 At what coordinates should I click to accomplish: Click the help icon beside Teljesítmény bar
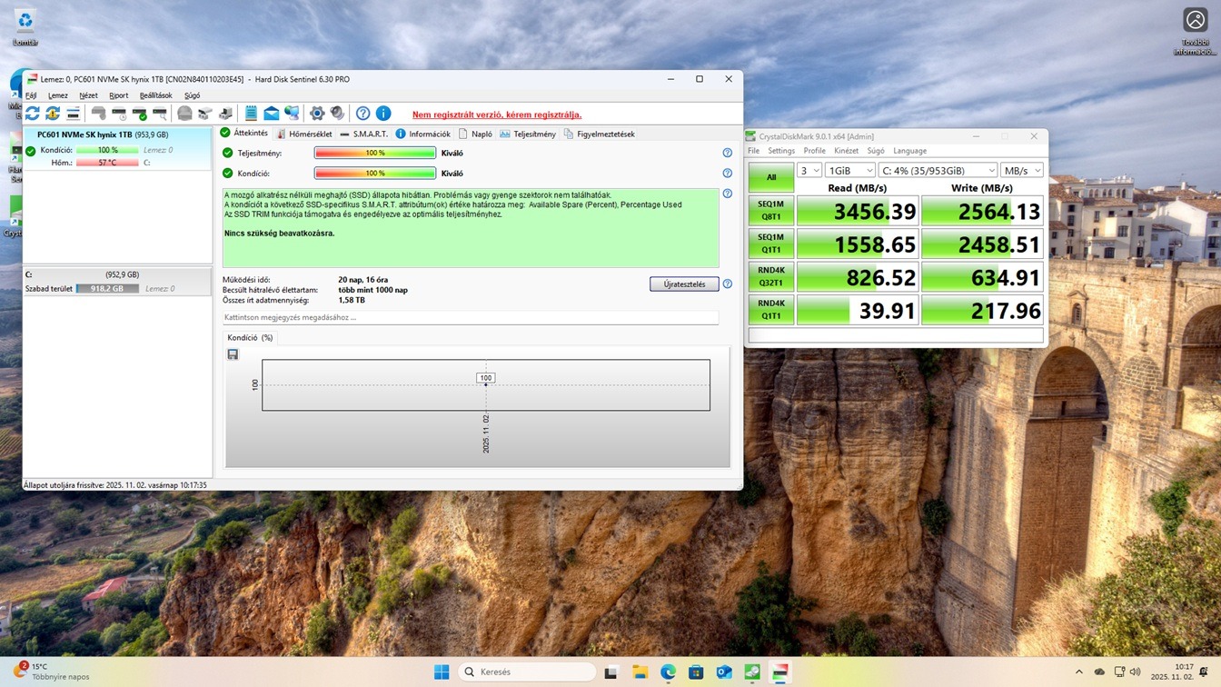pyautogui.click(x=727, y=154)
